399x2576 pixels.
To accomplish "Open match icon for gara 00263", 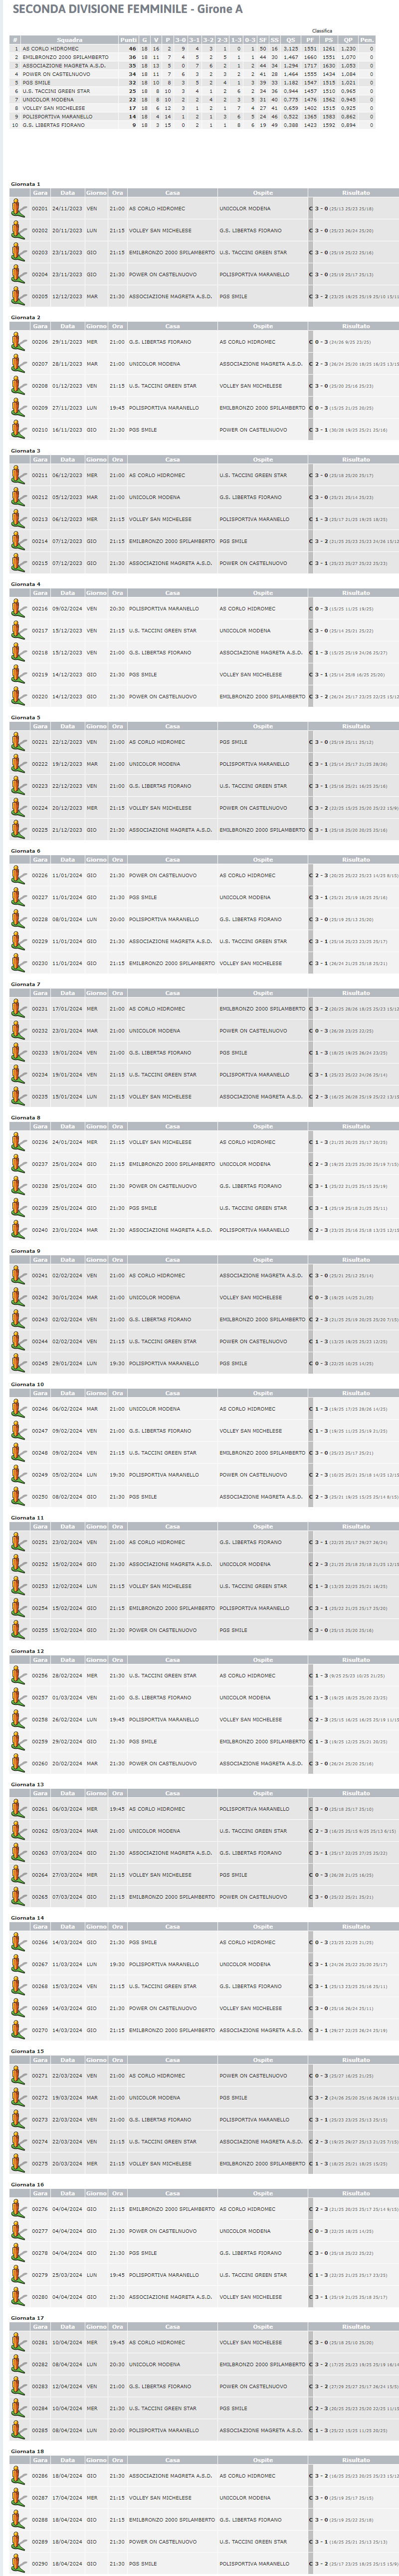I will 18,1853.
